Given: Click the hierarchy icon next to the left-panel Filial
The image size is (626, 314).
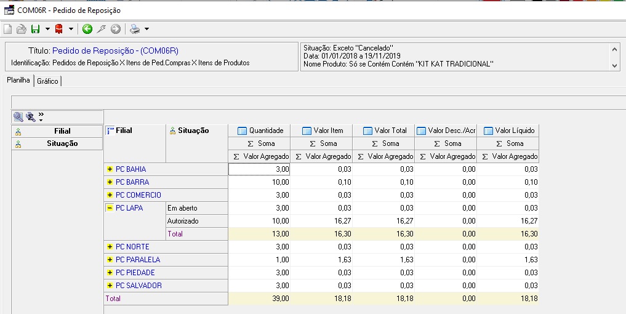Looking at the screenshot, I should pos(18,131).
